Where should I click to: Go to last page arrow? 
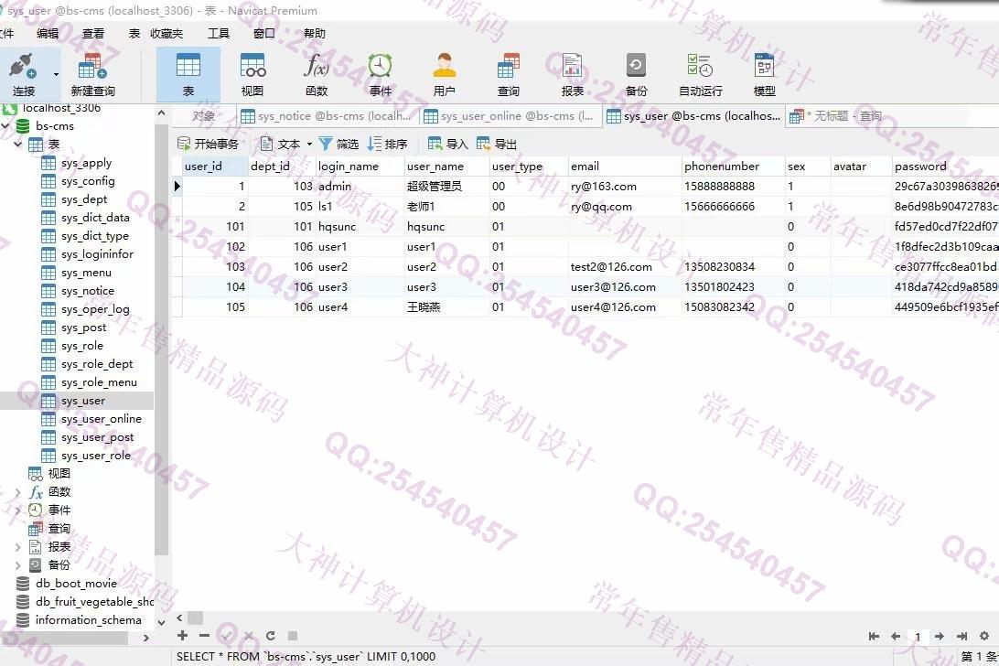click(961, 636)
